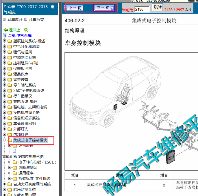Image resolution: width=198 pixels, height=196 pixels.
Task: Click the 406-02-2 section number
Action: pyautogui.click(x=75, y=21)
